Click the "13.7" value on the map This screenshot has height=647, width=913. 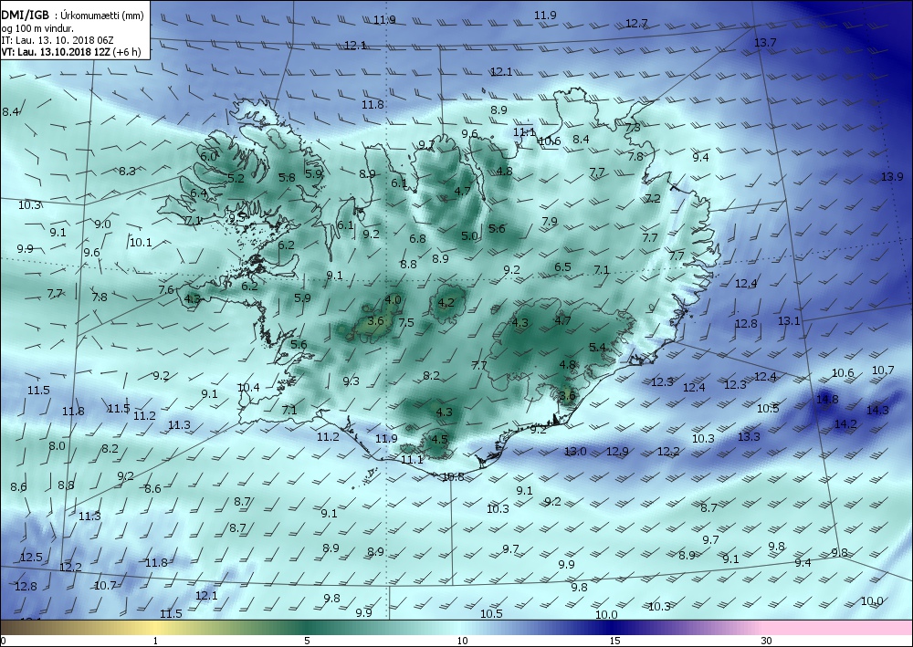click(x=765, y=43)
